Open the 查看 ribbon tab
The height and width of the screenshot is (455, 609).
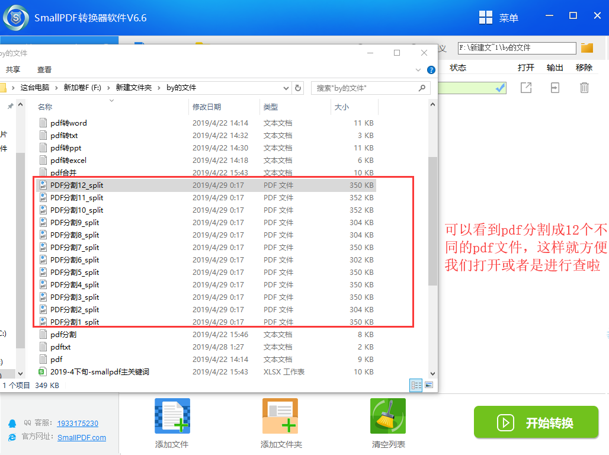tap(44, 69)
